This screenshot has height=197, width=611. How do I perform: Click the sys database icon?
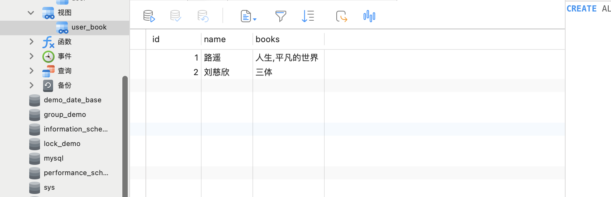35,187
